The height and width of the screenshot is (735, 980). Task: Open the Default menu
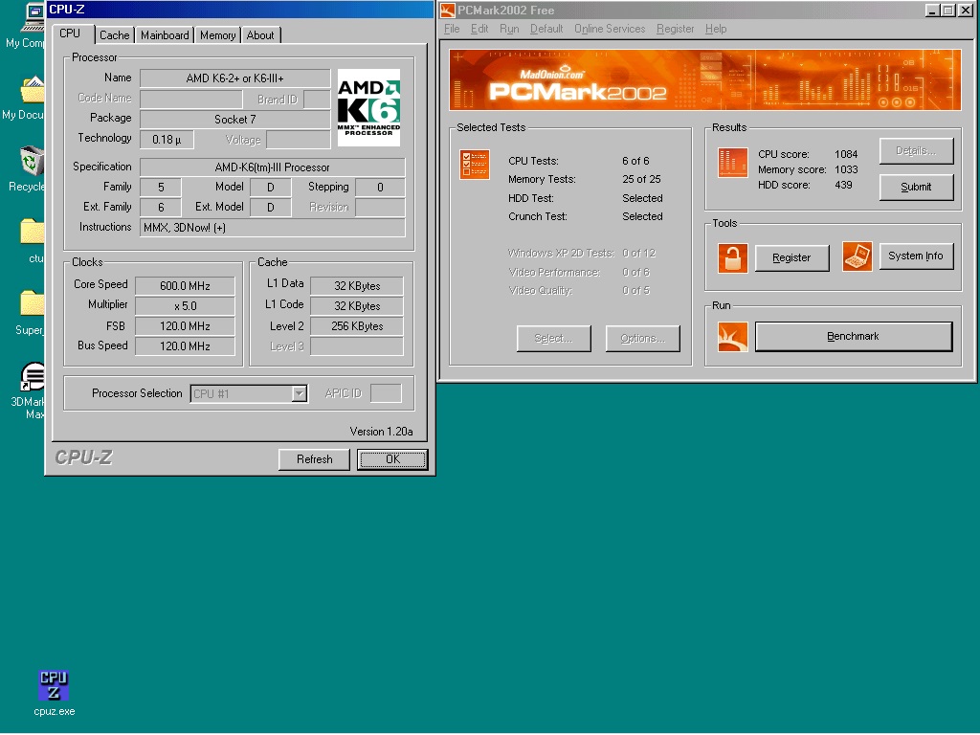coord(546,29)
